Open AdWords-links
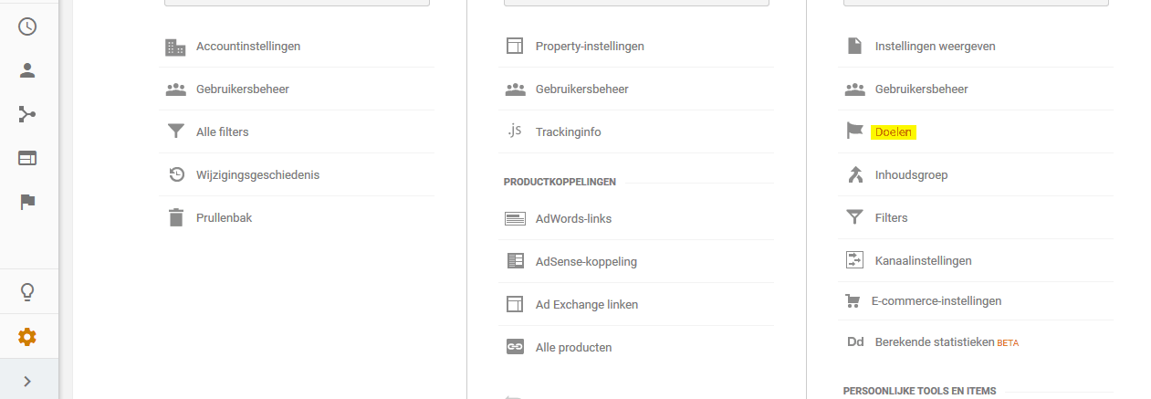 573,218
